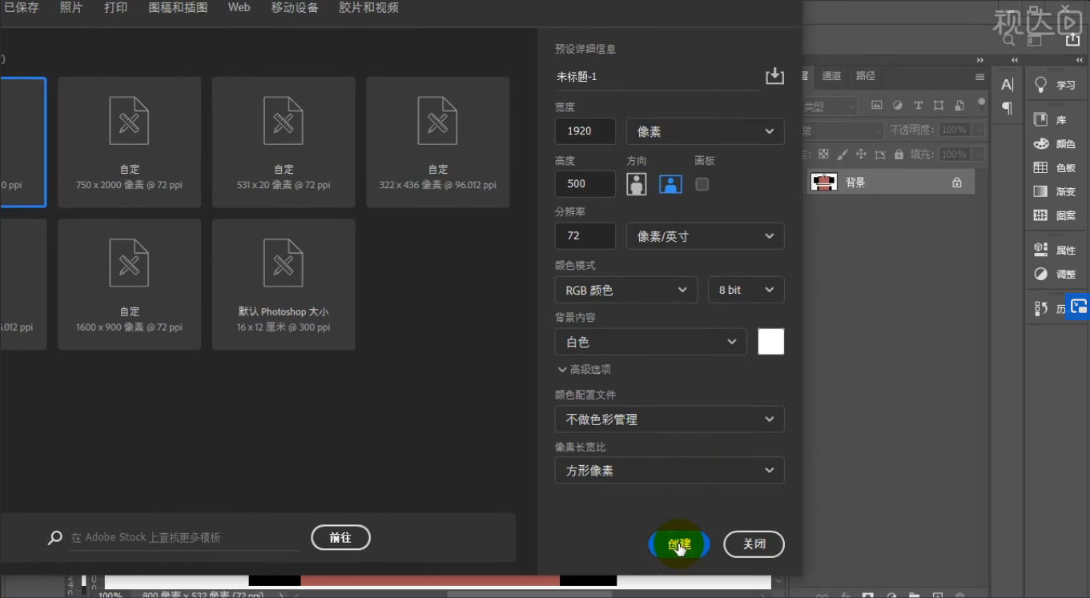The height and width of the screenshot is (598, 1090).
Task: Switch to the Print (打印) tab
Action: (x=115, y=8)
